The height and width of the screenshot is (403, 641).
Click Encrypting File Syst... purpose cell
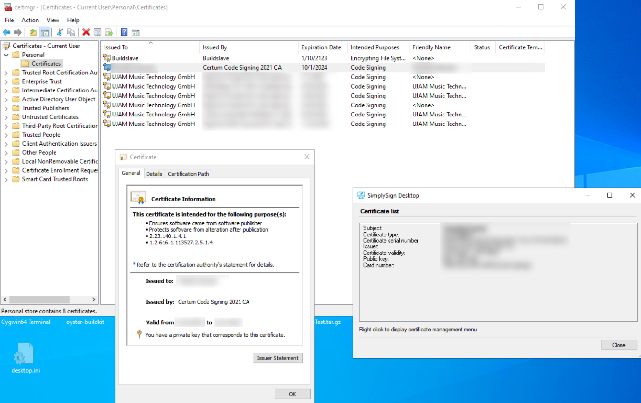(x=378, y=58)
